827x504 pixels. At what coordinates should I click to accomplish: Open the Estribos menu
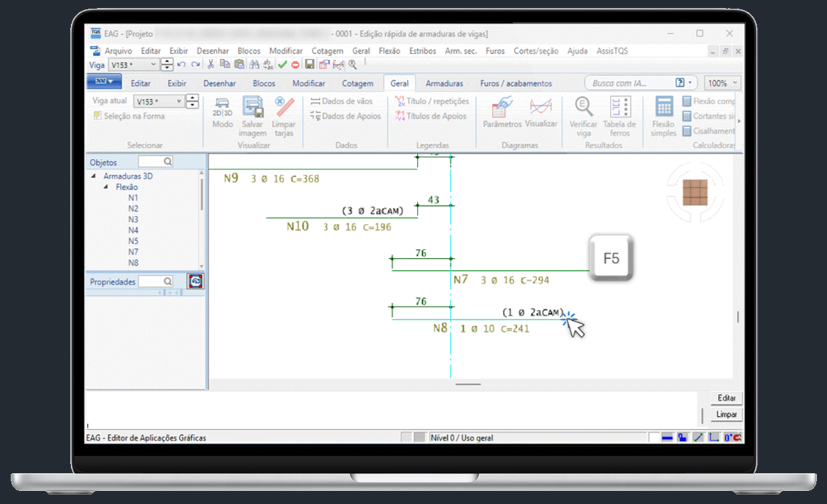pos(422,51)
